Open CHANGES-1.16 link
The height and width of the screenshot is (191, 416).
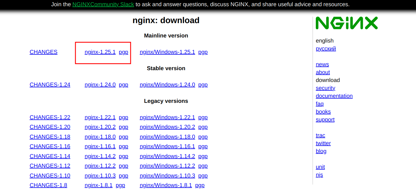coord(50,146)
